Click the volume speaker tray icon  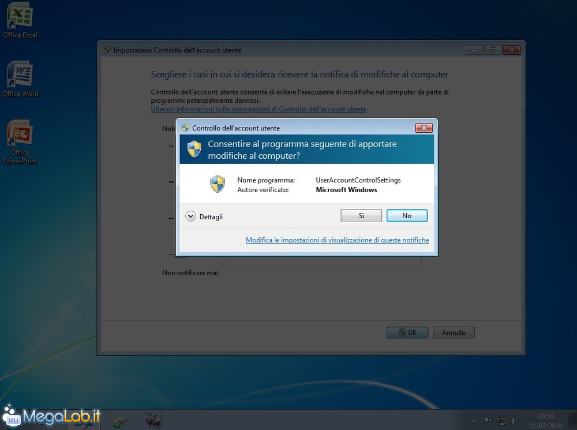click(515, 420)
